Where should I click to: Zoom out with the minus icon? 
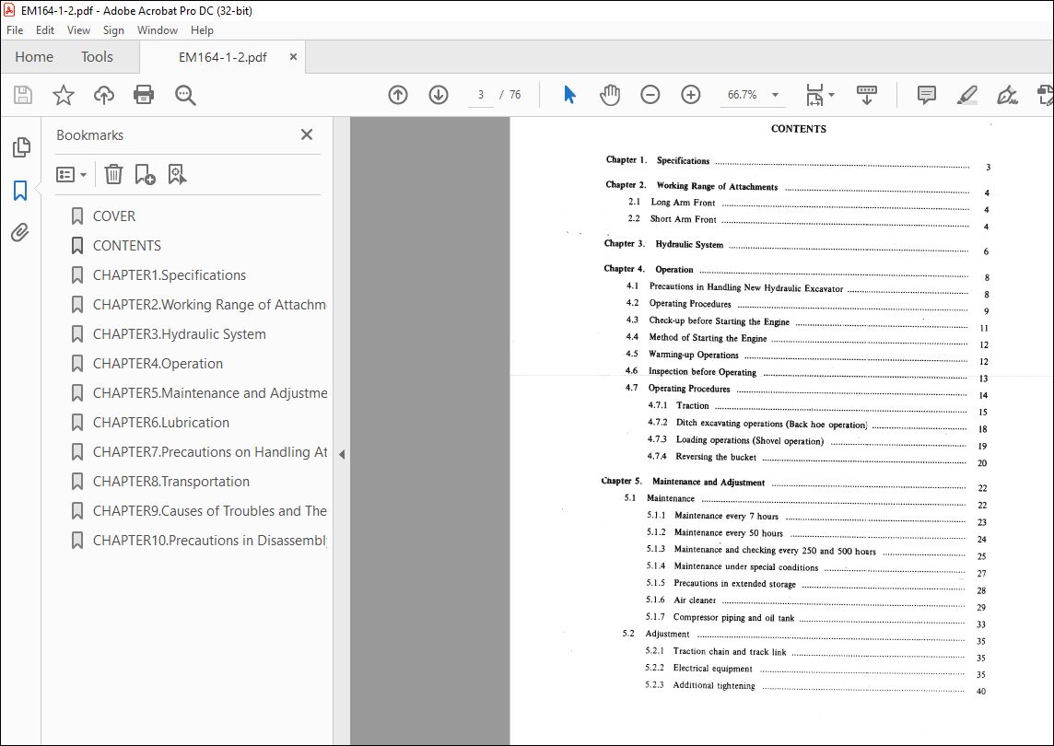(x=650, y=95)
